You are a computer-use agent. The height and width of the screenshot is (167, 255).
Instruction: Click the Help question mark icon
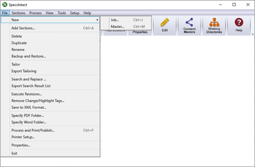click(239, 22)
